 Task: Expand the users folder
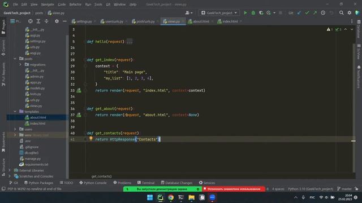pos(15,129)
